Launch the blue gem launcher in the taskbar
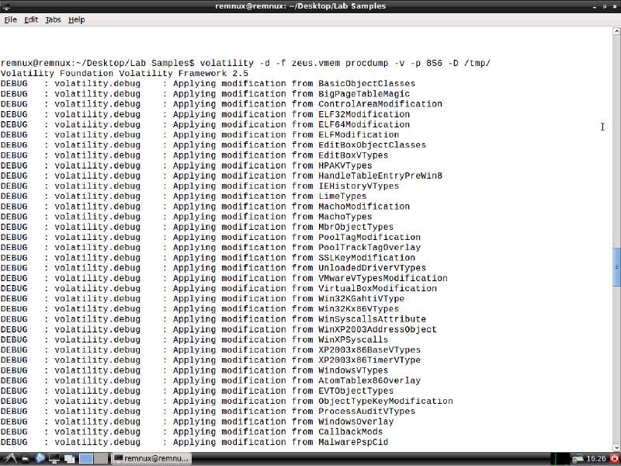The image size is (621, 466). click(40, 458)
